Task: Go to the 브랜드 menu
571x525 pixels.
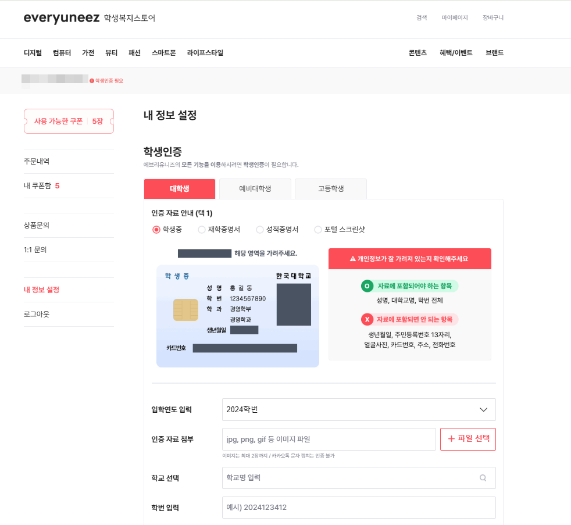Action: 494,53
